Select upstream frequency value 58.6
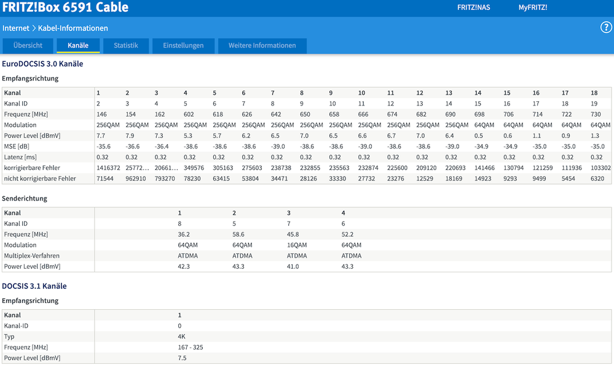 point(238,234)
